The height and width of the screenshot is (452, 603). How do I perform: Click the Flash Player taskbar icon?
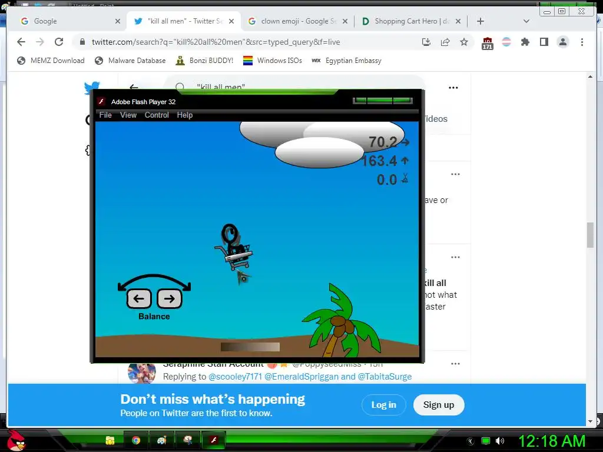[x=213, y=440]
